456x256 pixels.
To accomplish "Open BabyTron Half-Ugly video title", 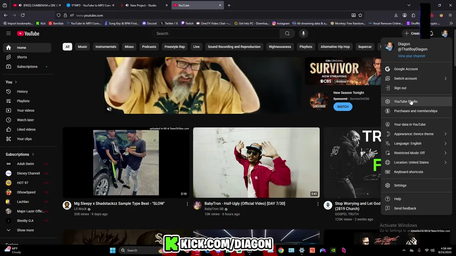I will (245, 204).
